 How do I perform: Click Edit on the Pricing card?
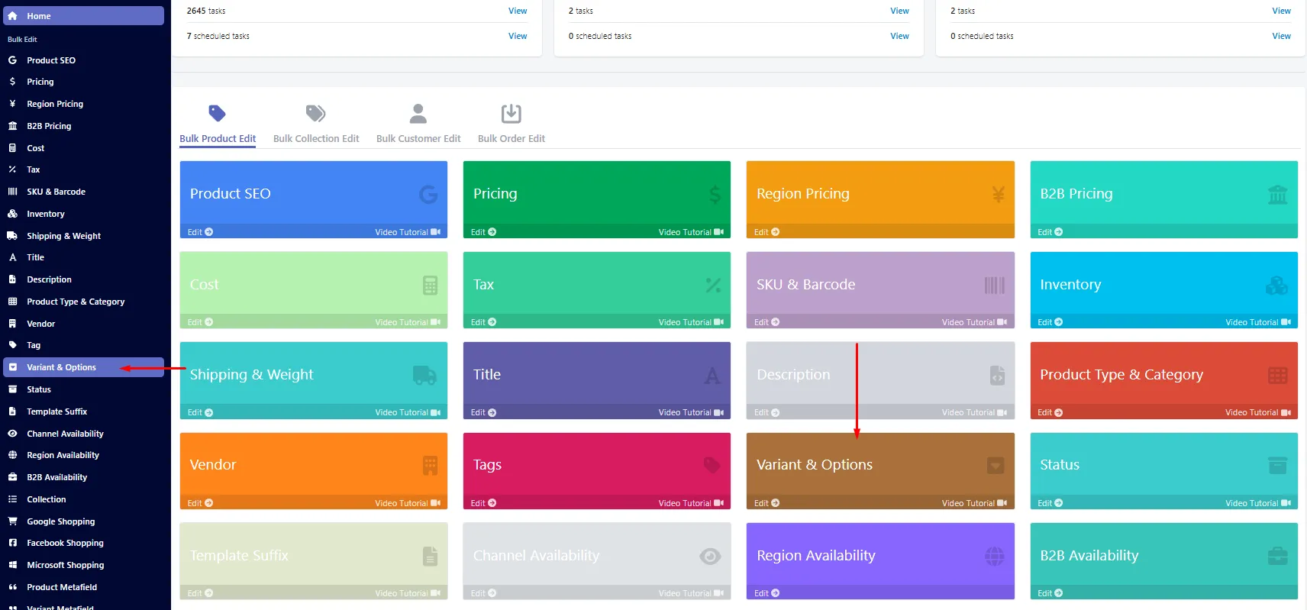click(483, 232)
